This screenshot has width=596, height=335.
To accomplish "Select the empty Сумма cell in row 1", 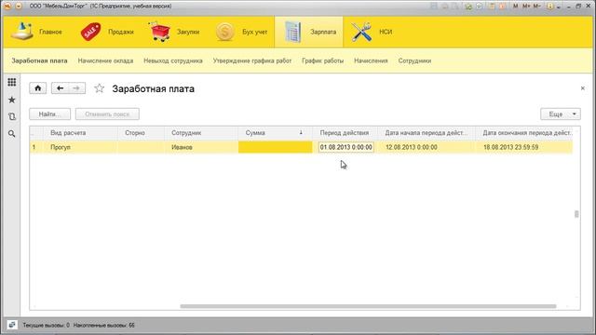I will click(276, 147).
